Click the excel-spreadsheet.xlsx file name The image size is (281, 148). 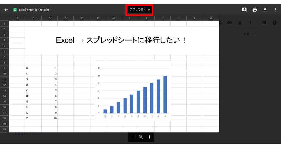coord(34,10)
